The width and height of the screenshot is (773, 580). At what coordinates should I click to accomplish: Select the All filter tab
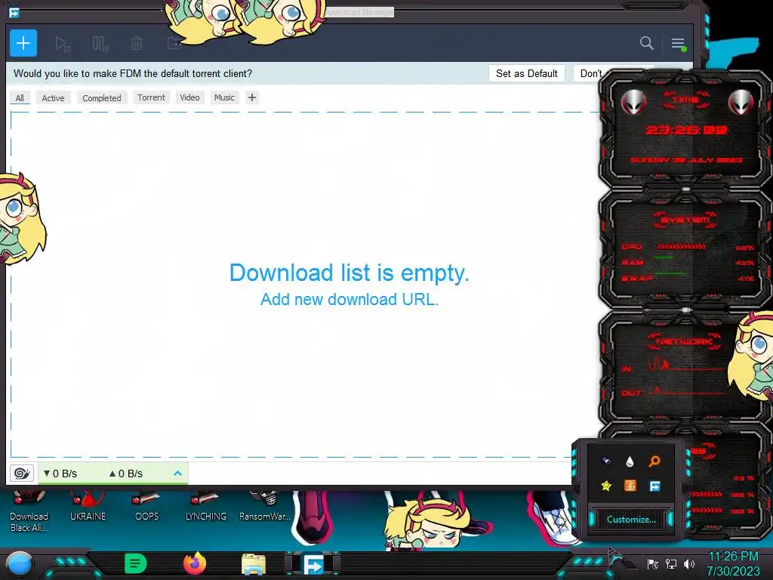[20, 97]
